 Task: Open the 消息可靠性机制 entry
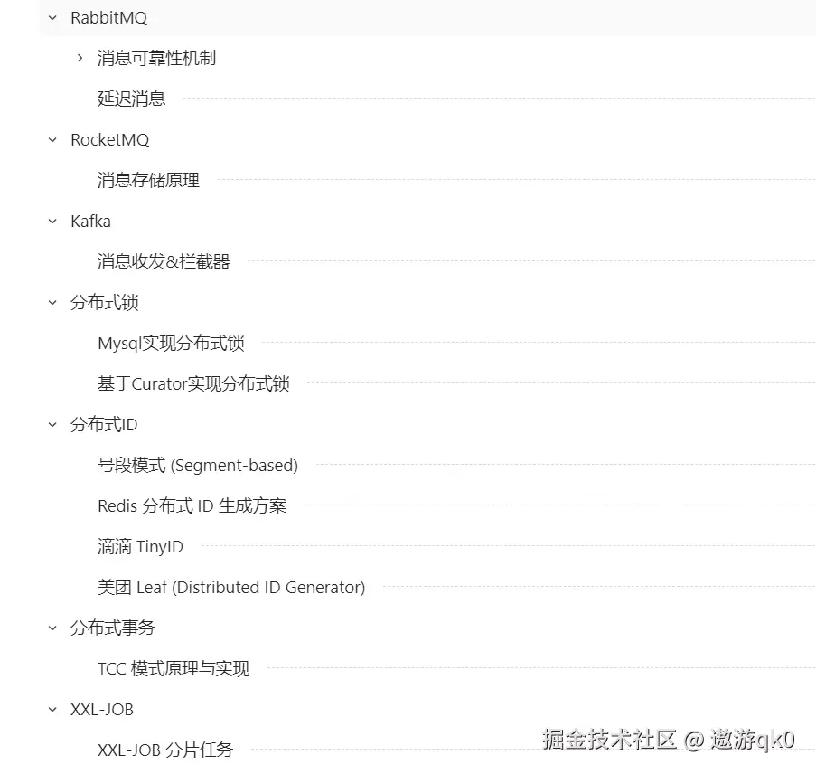point(156,58)
